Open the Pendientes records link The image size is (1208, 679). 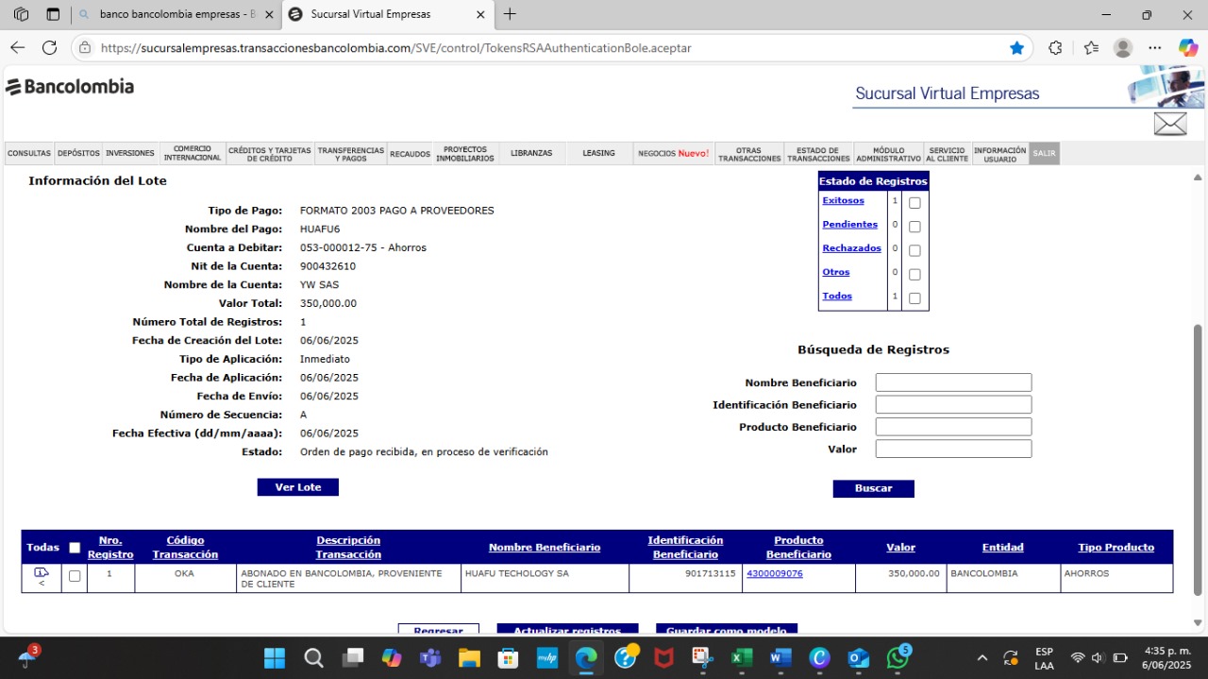850,225
